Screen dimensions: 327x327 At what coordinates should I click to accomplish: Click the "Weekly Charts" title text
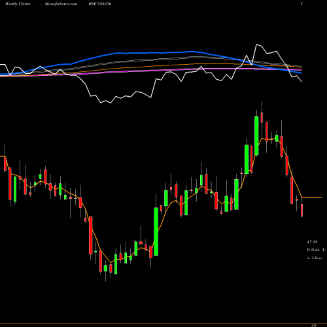click(18, 4)
